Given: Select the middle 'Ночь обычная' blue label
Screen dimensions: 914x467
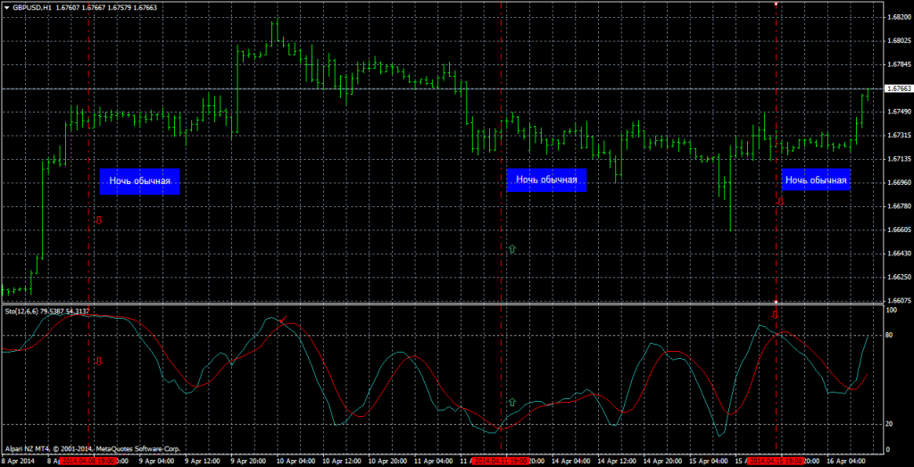Looking at the screenshot, I should tap(546, 180).
